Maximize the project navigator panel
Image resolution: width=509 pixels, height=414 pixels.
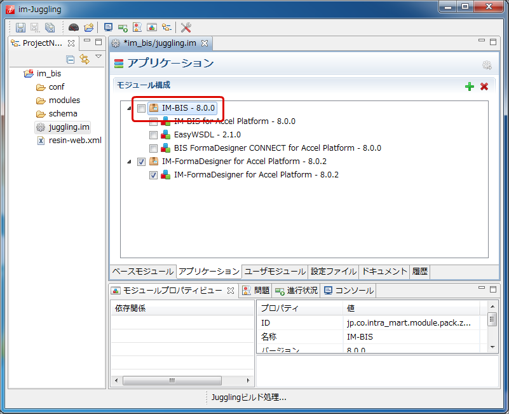98,42
